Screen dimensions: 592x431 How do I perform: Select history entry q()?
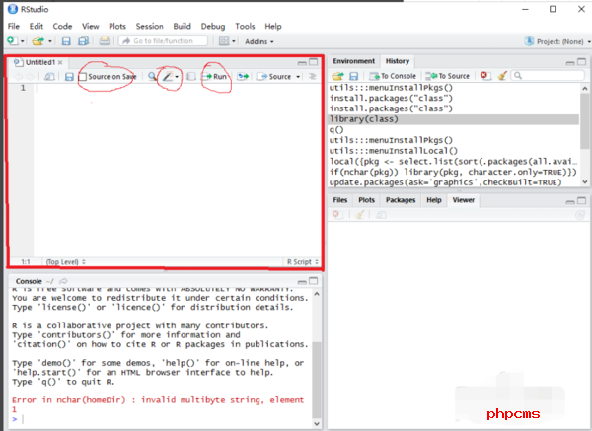[453, 130]
